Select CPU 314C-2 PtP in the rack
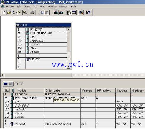 tap(41, 33)
